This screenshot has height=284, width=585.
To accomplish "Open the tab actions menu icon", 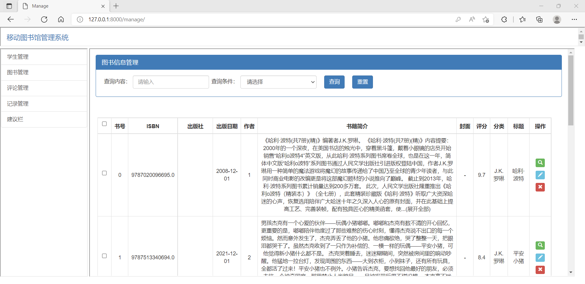I will tap(9, 6).
